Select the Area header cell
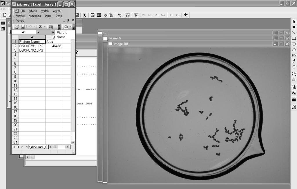The height and width of the screenshot is (189, 297). [54, 42]
